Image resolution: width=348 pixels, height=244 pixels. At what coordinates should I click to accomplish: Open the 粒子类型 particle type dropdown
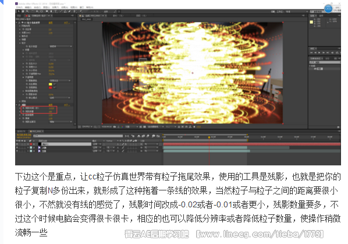point(61,47)
